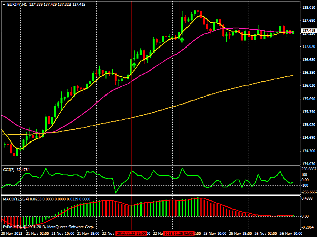Select the 135.350 price scale value
Image resolution: width=317 pixels, height=237 pixels.
309,112
